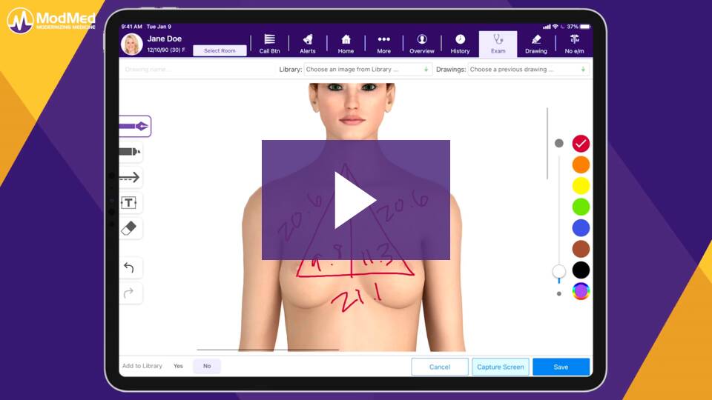Click the ModMed logo
The height and width of the screenshot is (400, 712).
point(51,21)
